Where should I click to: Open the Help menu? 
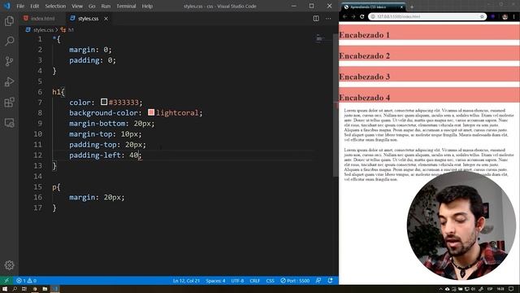click(x=147, y=6)
